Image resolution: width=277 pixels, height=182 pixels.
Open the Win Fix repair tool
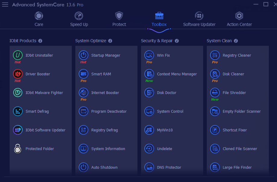point(149,55)
